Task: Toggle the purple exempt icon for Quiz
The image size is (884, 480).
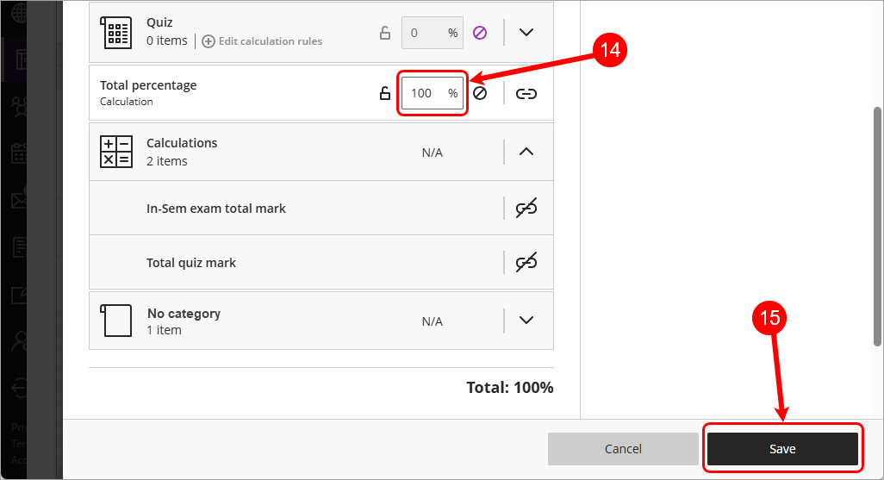Action: click(480, 33)
